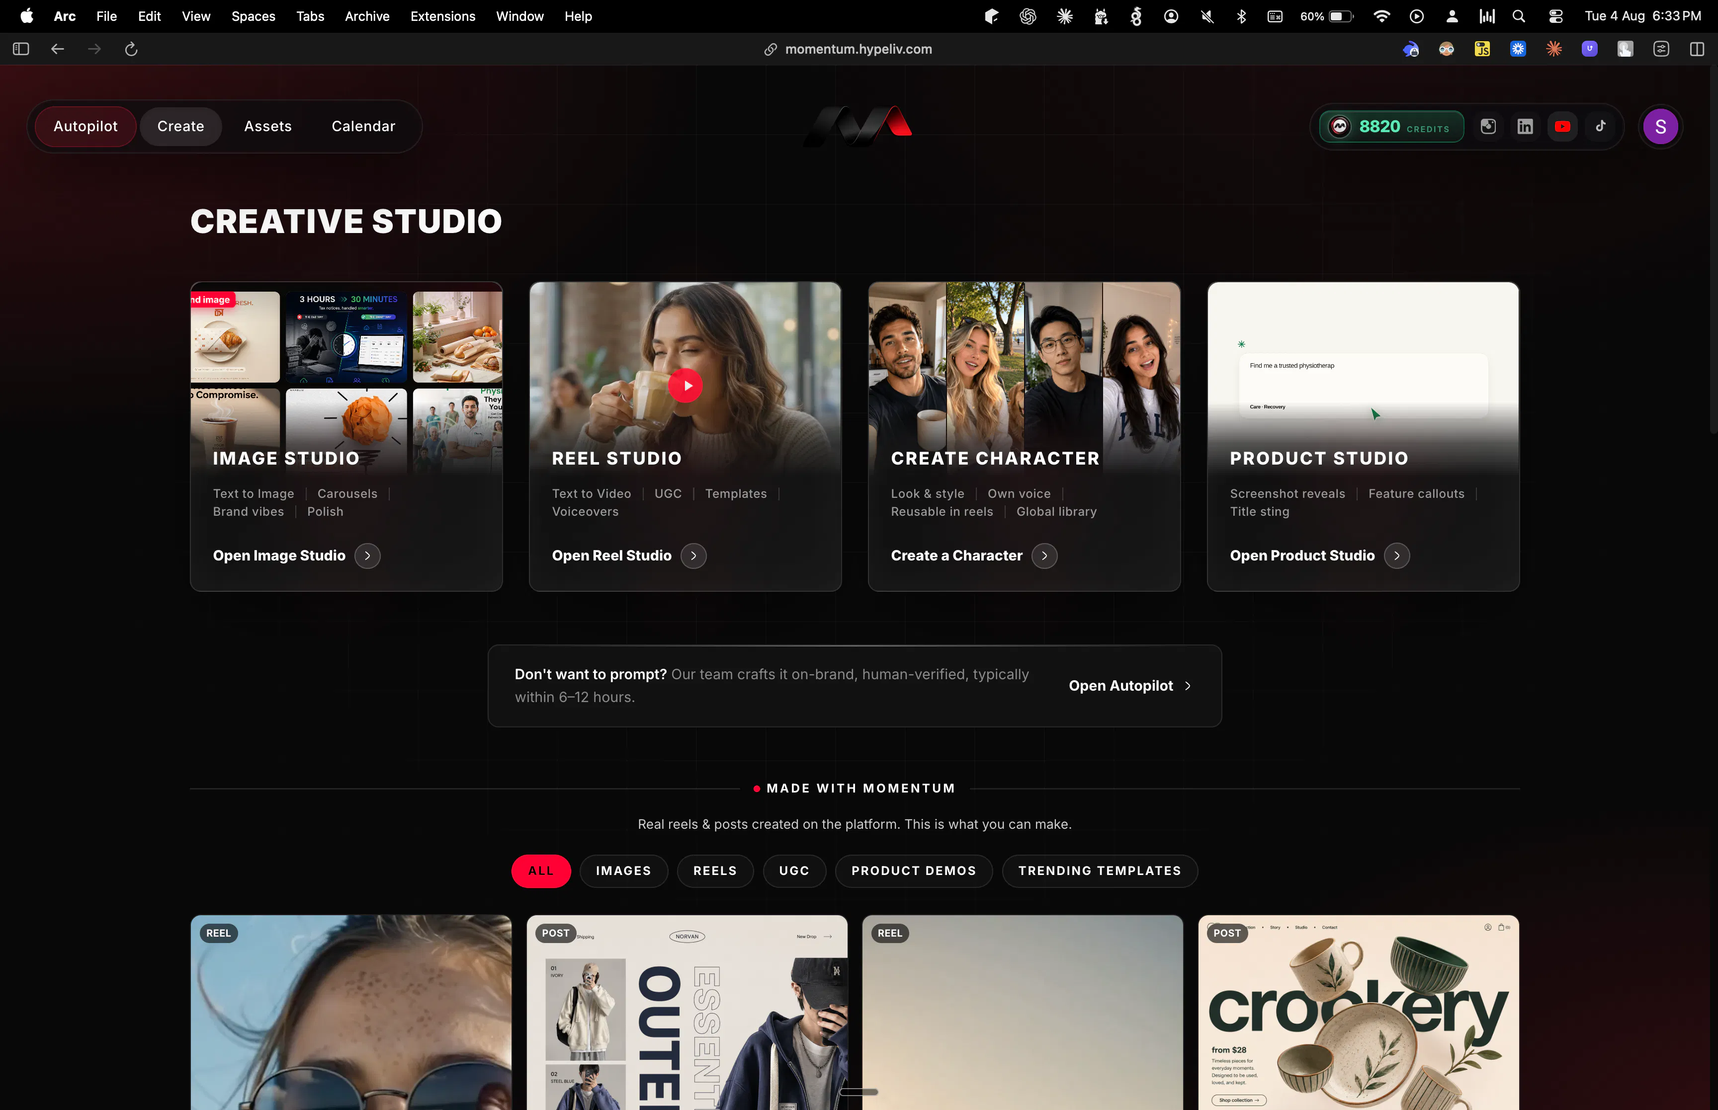Click the Open Product Studio link
Image resolution: width=1718 pixels, height=1110 pixels.
point(1302,555)
